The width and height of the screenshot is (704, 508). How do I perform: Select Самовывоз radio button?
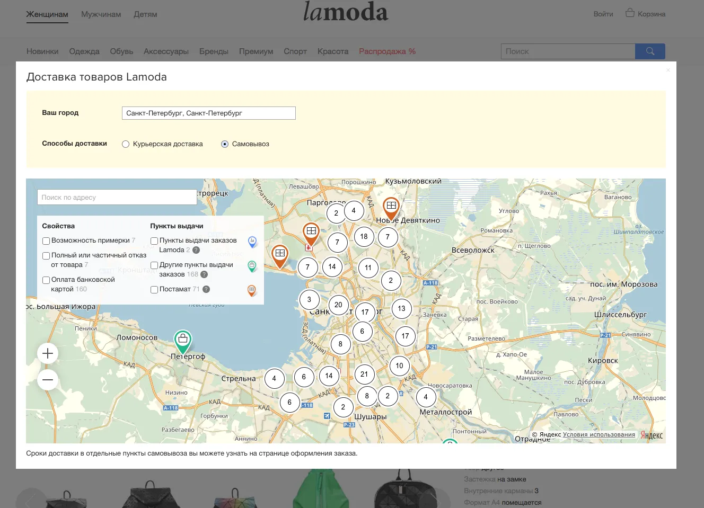pyautogui.click(x=225, y=144)
